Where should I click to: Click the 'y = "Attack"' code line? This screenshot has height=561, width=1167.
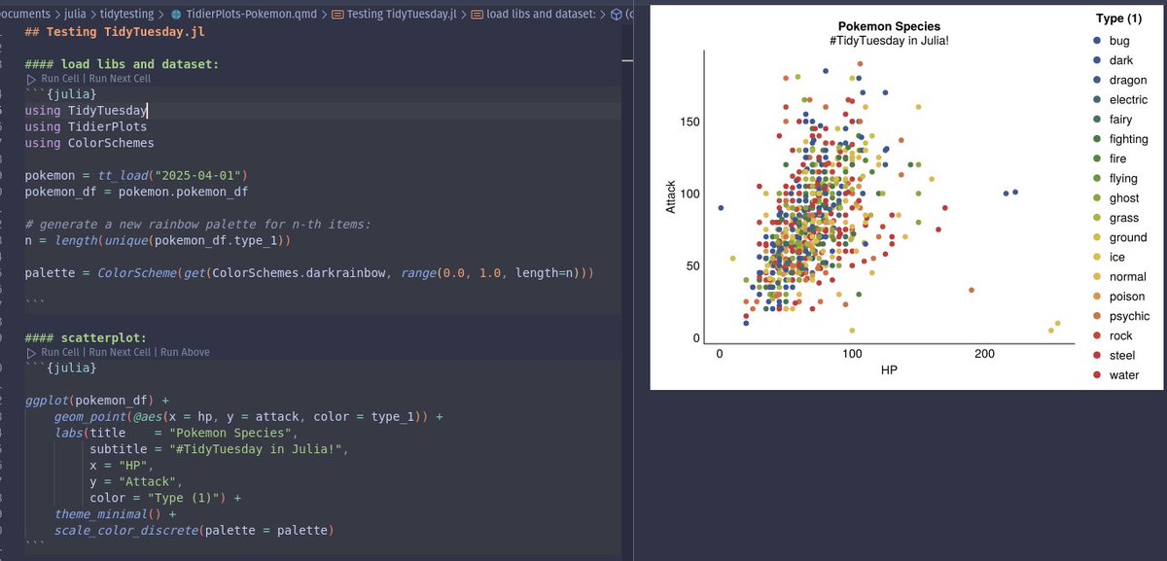click(135, 481)
